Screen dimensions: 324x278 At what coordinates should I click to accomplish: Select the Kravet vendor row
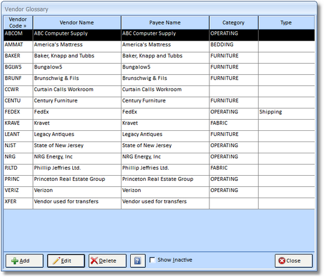tap(159, 125)
